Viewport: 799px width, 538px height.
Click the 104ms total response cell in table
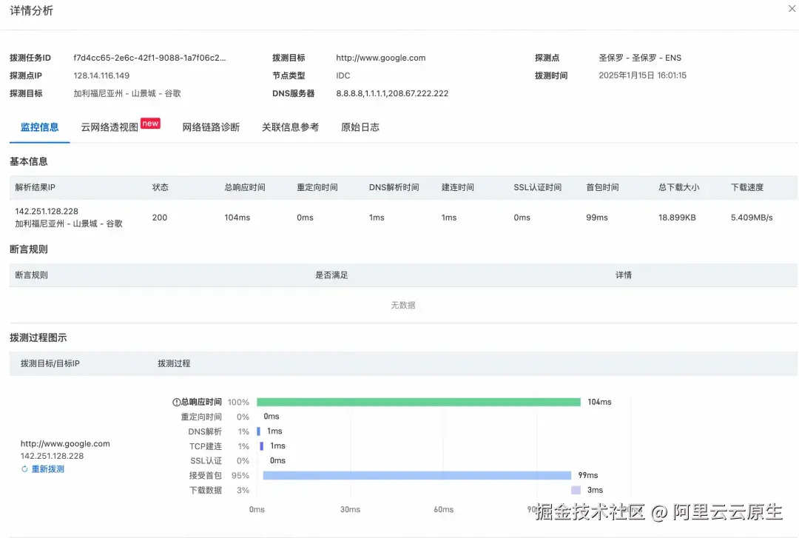[237, 218]
